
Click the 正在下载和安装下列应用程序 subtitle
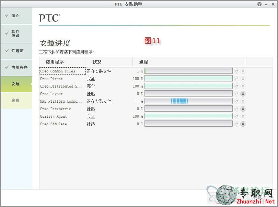[x=67, y=52]
